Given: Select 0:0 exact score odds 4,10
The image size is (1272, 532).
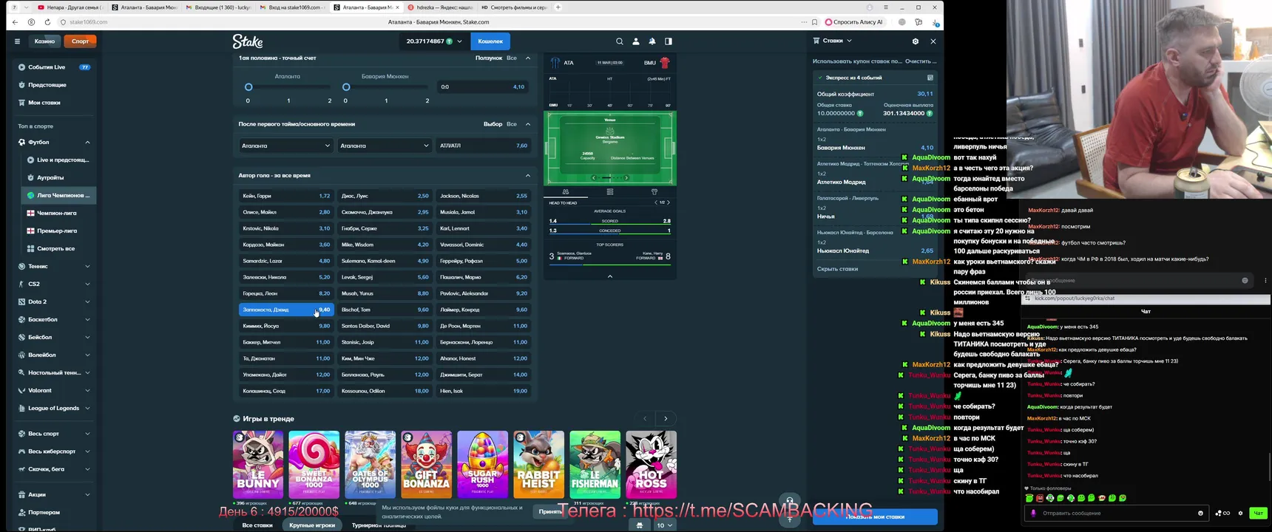Looking at the screenshot, I should click(x=483, y=87).
